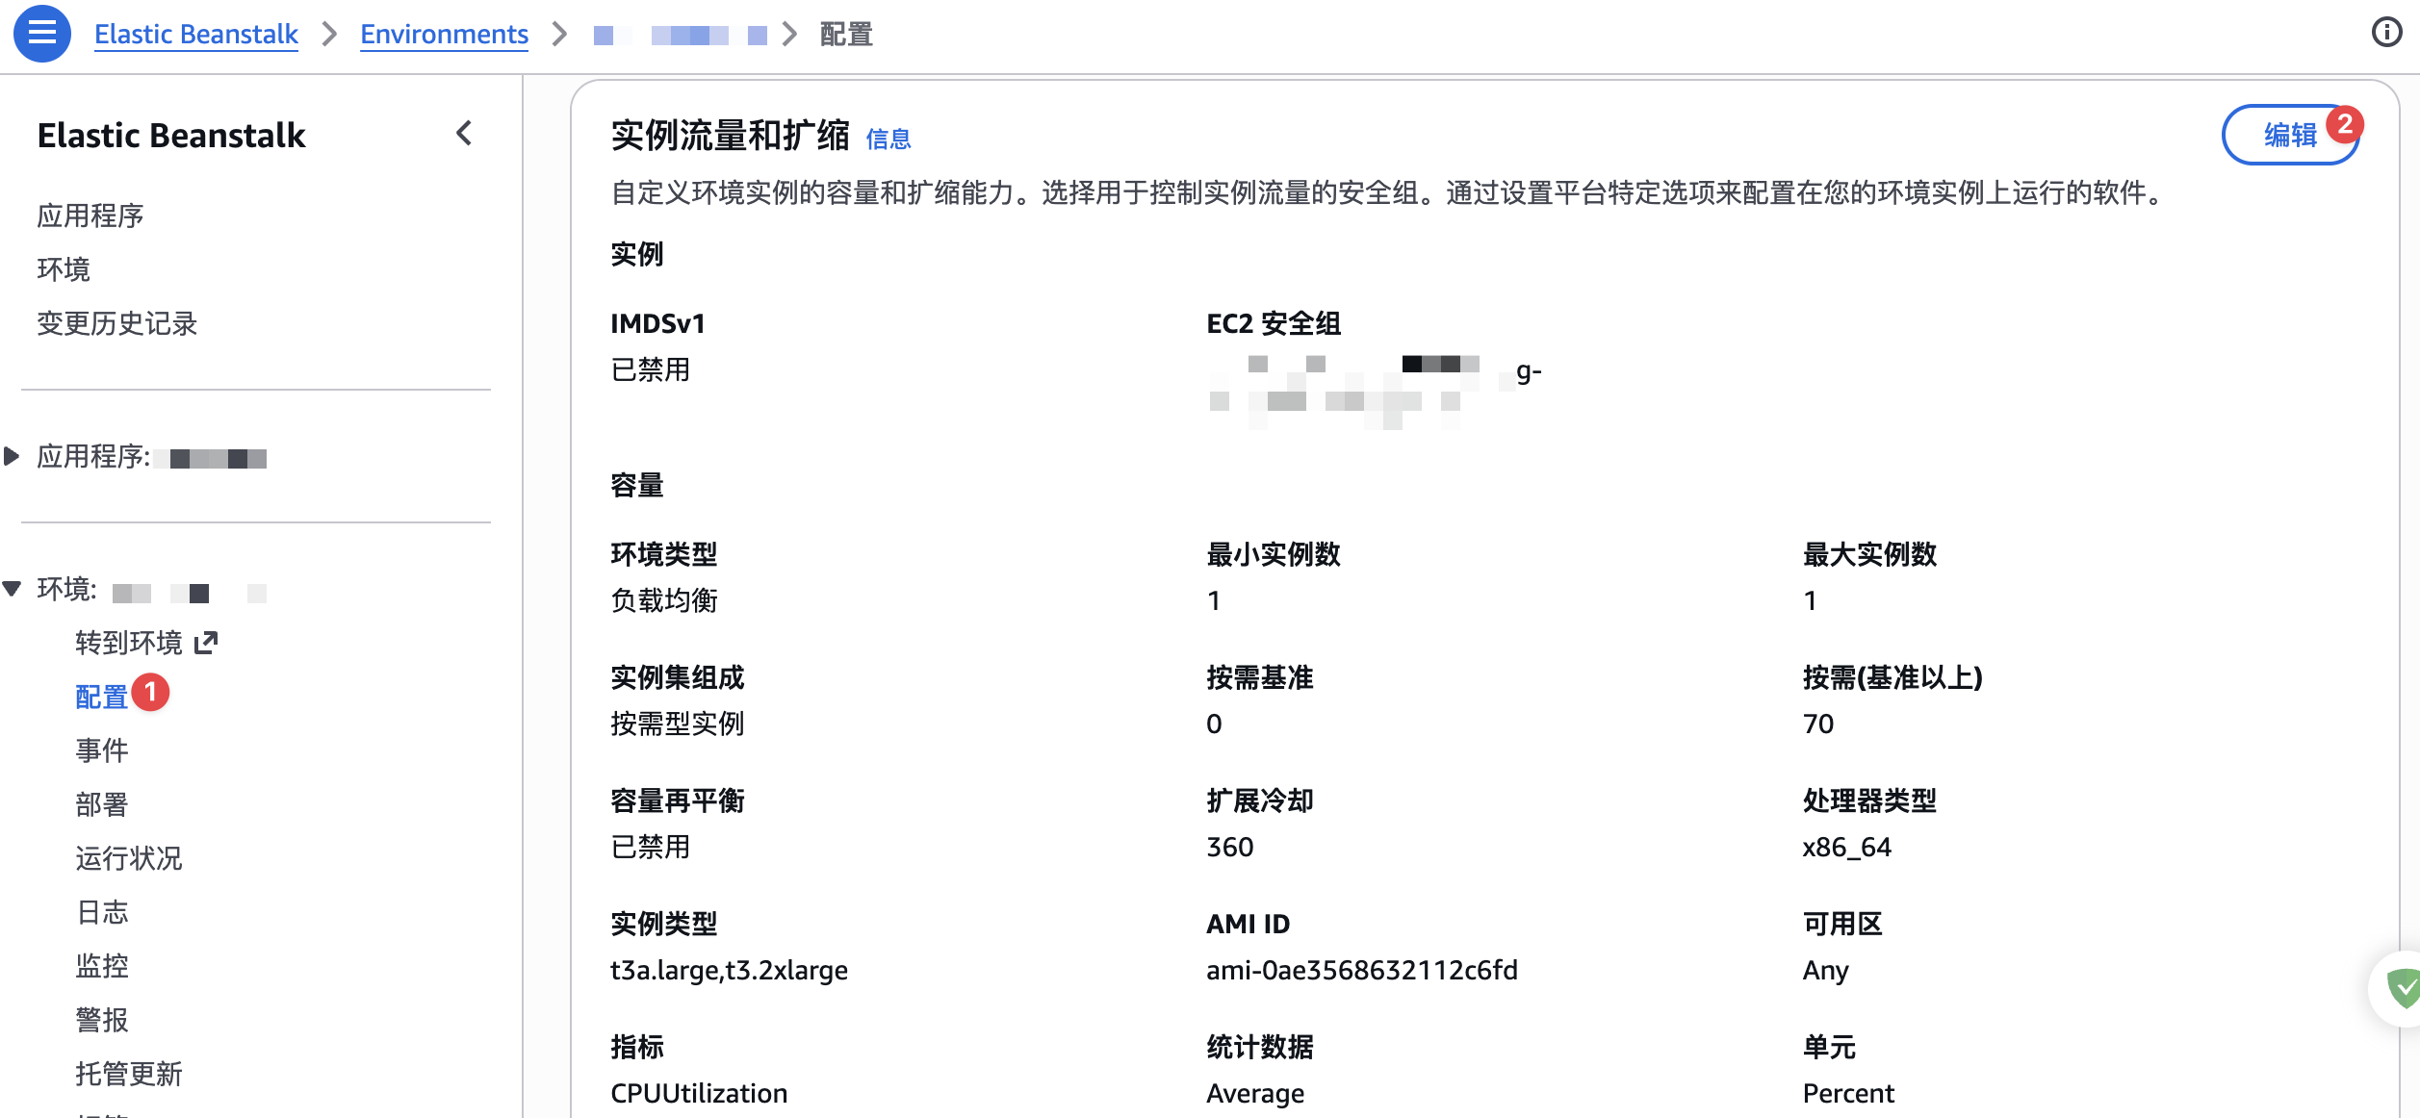Expand the 应用程序 tree section
This screenshot has height=1118, width=2420.
click(x=12, y=456)
